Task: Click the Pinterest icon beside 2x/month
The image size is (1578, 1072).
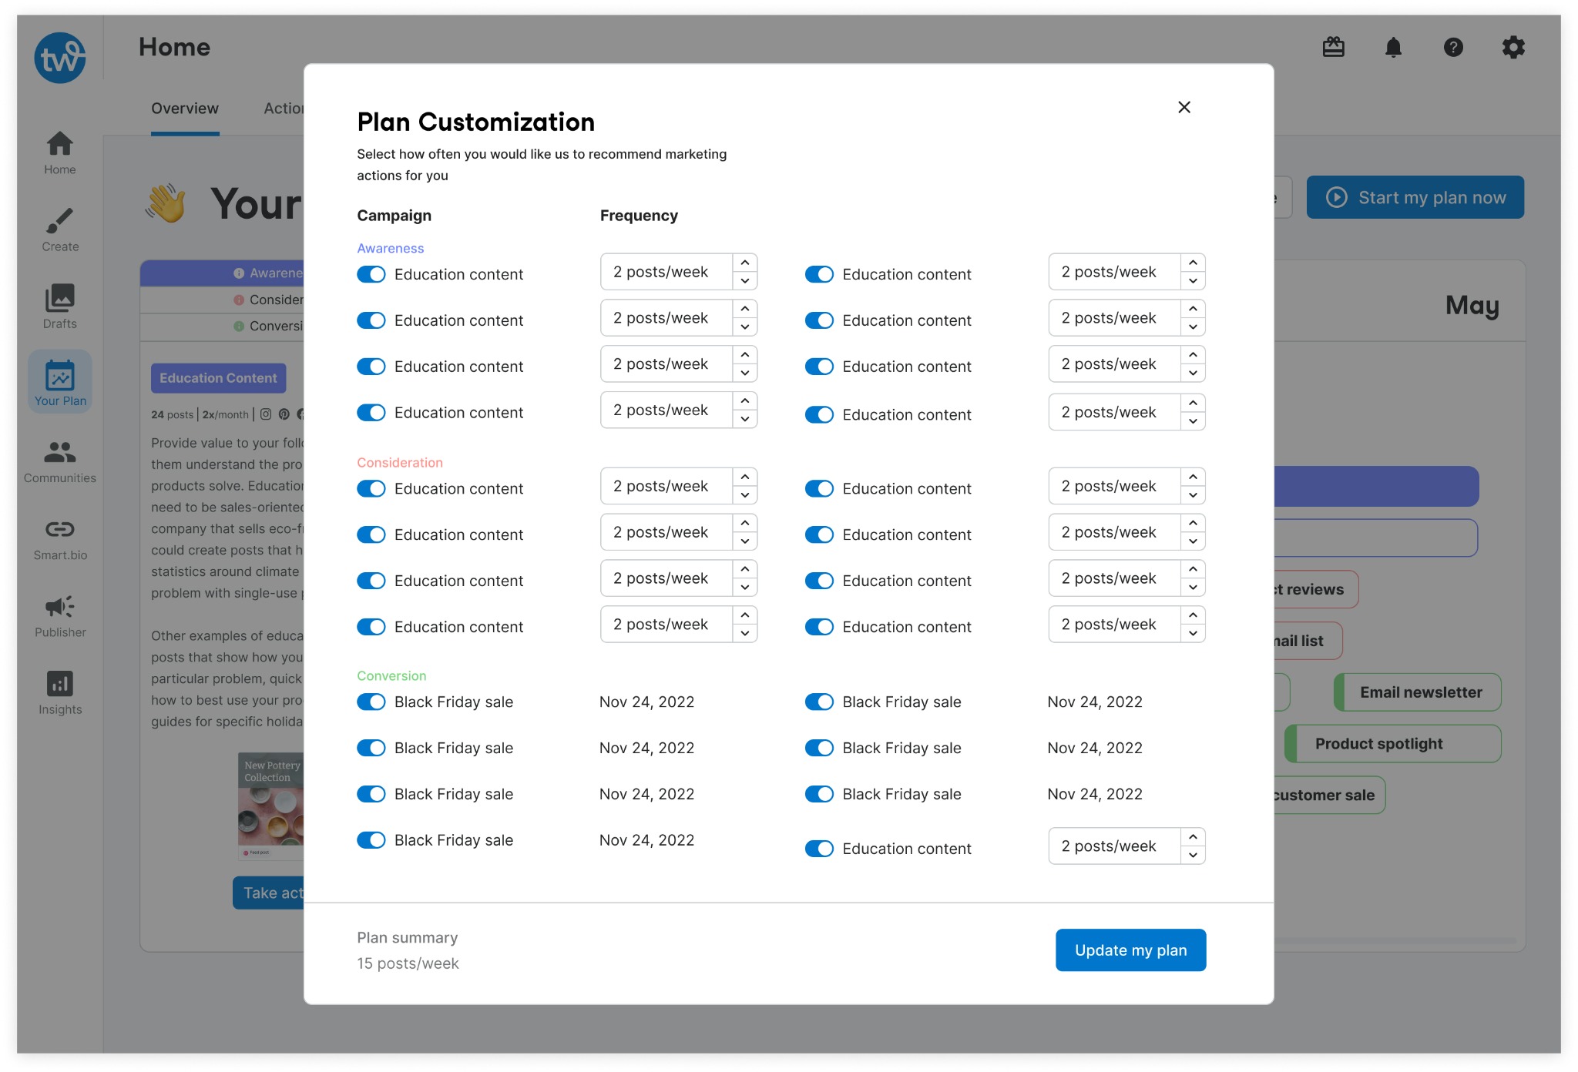Action: coord(284,414)
